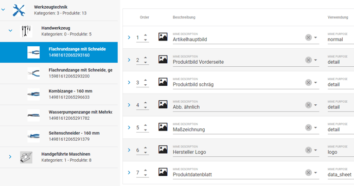Select product Flachrundzange mit Schneide 1598161206529320
The width and height of the screenshot is (354, 186).
pyautogui.click(x=59, y=73)
